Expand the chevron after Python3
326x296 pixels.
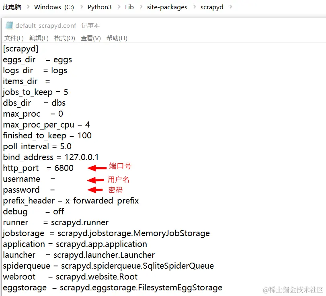[119, 7]
